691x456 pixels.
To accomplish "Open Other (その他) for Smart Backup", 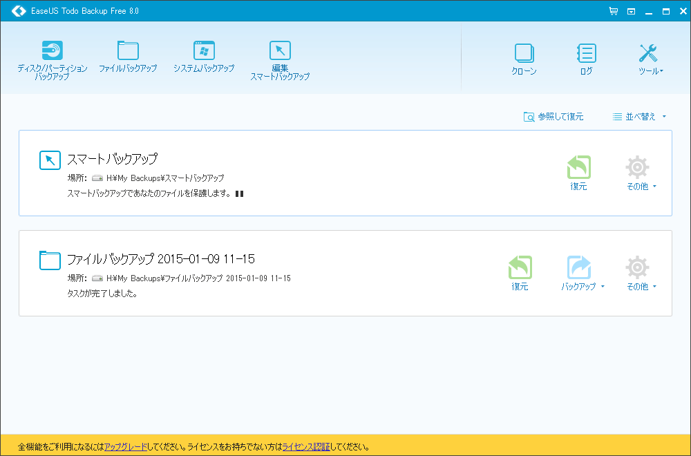I will 641,173.
